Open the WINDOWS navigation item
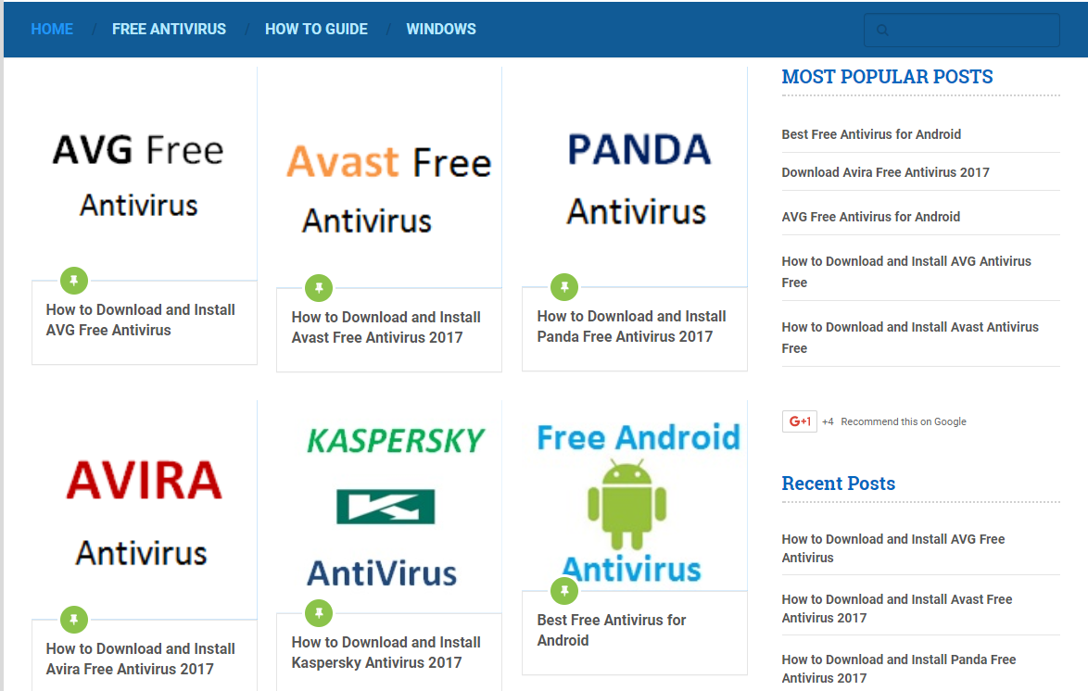The height and width of the screenshot is (691, 1088). point(441,29)
